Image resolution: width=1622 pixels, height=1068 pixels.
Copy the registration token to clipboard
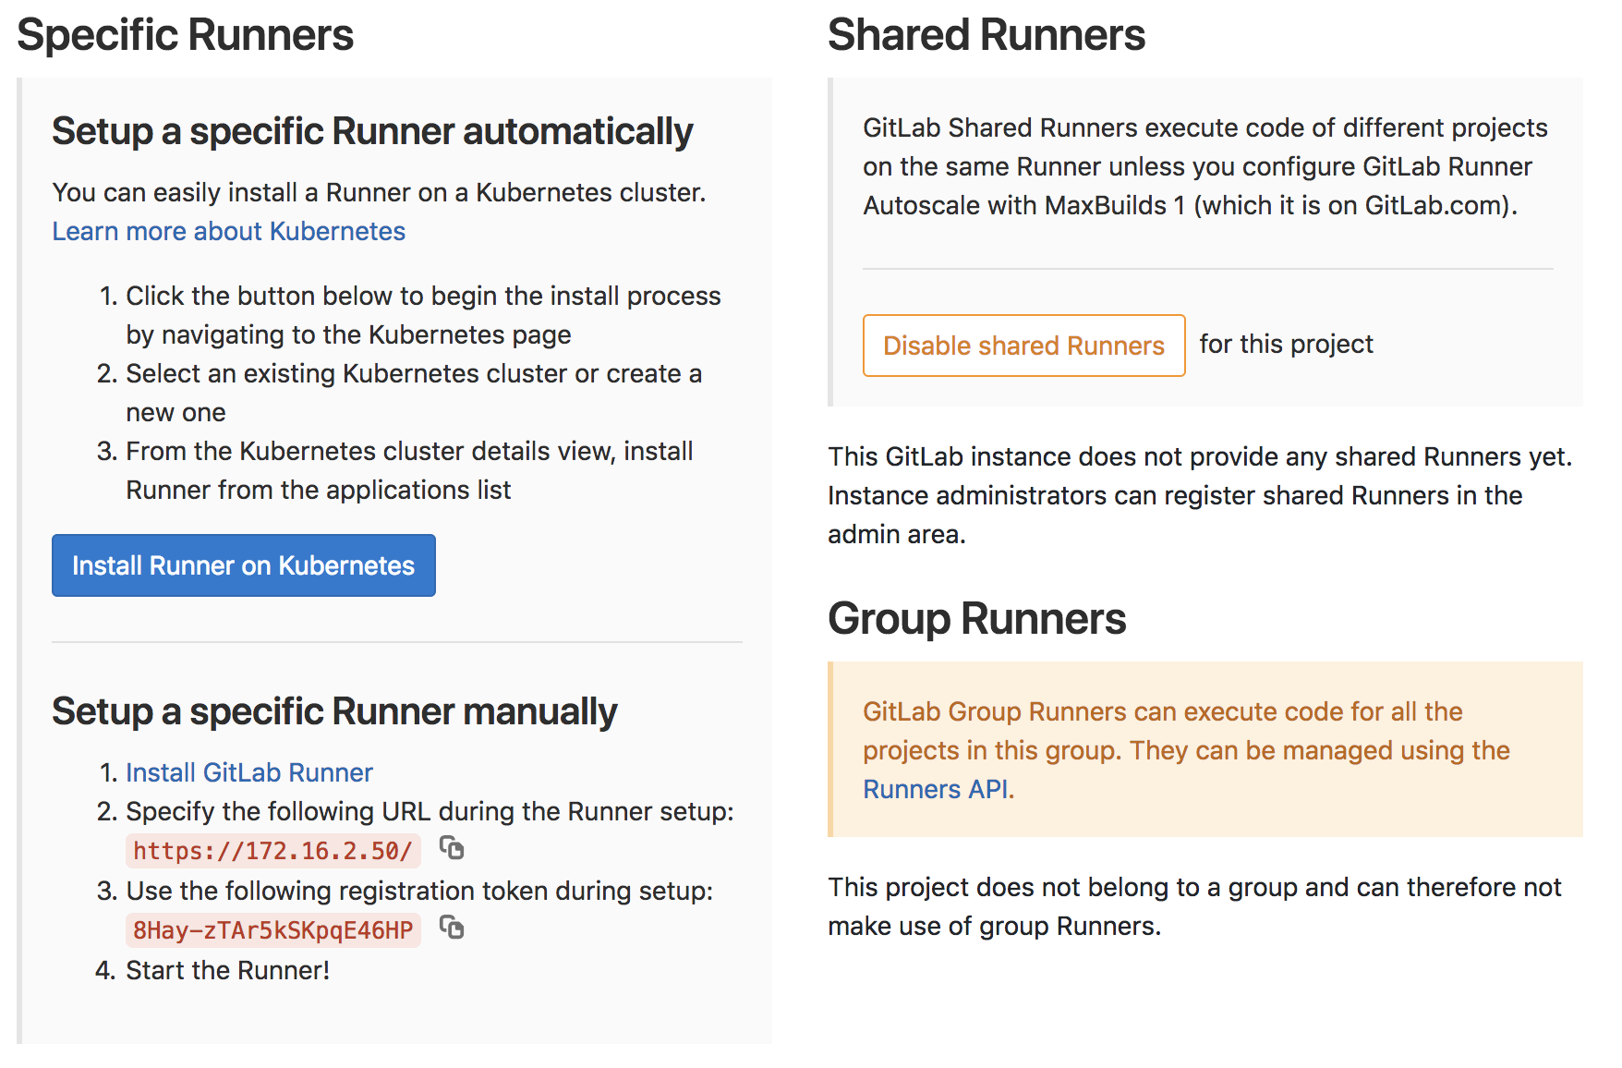[452, 927]
